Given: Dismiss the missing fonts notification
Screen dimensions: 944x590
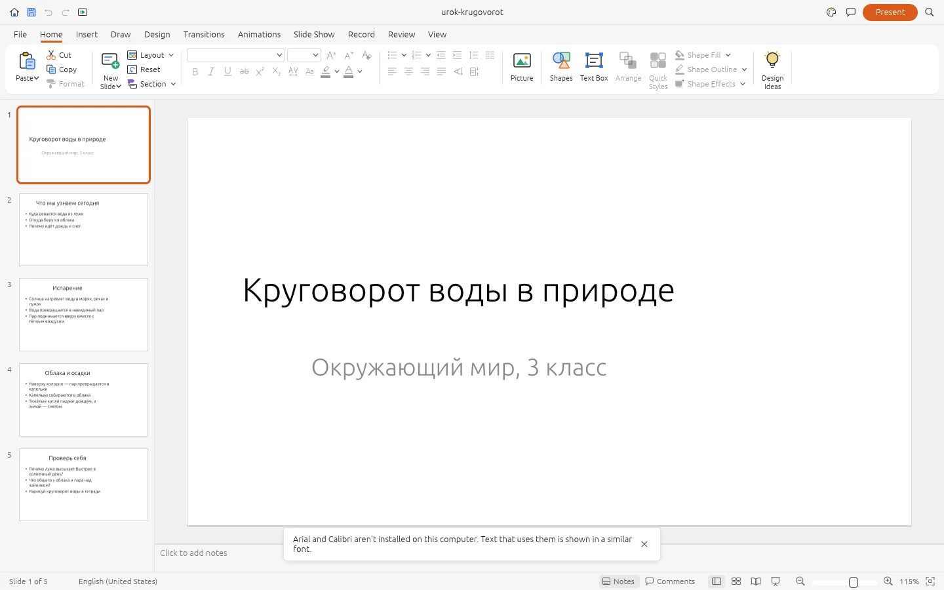Looking at the screenshot, I should (x=644, y=544).
